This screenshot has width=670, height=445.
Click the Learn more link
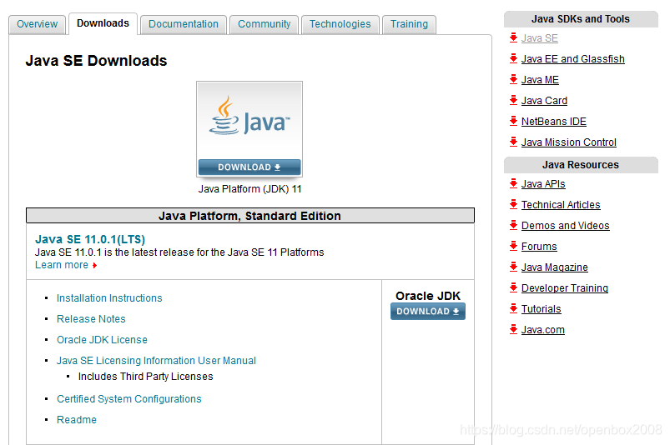62,265
